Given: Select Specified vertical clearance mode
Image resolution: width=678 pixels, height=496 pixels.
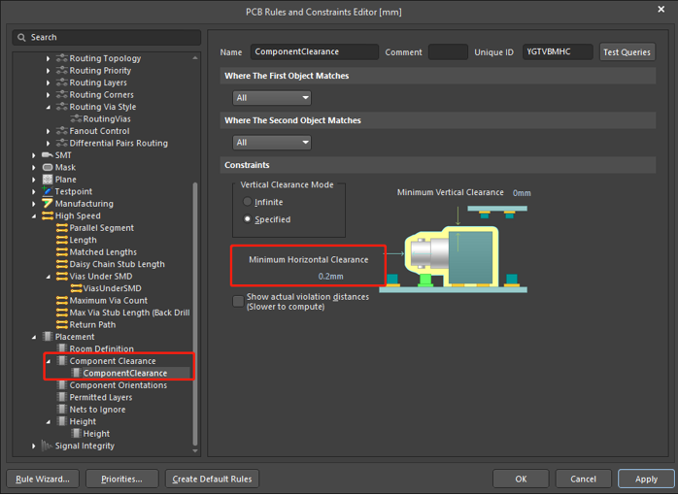Looking at the screenshot, I should (248, 219).
